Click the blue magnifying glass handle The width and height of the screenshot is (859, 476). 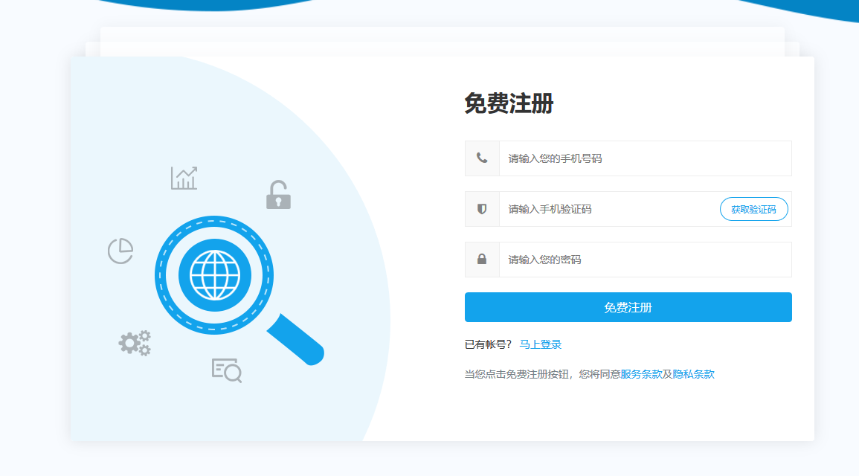point(295,340)
